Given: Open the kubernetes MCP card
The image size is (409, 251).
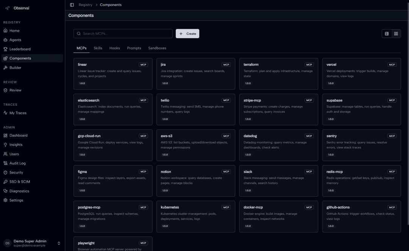Looking at the screenshot, I should tap(196, 216).
